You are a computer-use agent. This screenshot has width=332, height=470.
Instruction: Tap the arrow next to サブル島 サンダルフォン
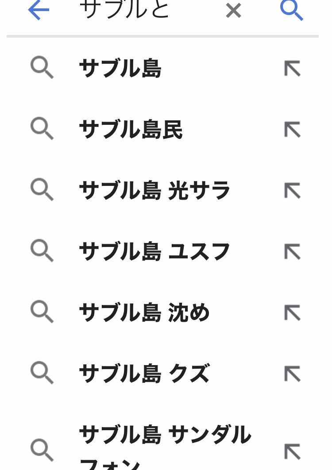coord(292,451)
